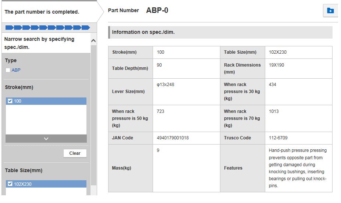Screen dimensions: 341x203
Task: Expand the Stroke list with down chevron
Action: pyautogui.click(x=46, y=139)
